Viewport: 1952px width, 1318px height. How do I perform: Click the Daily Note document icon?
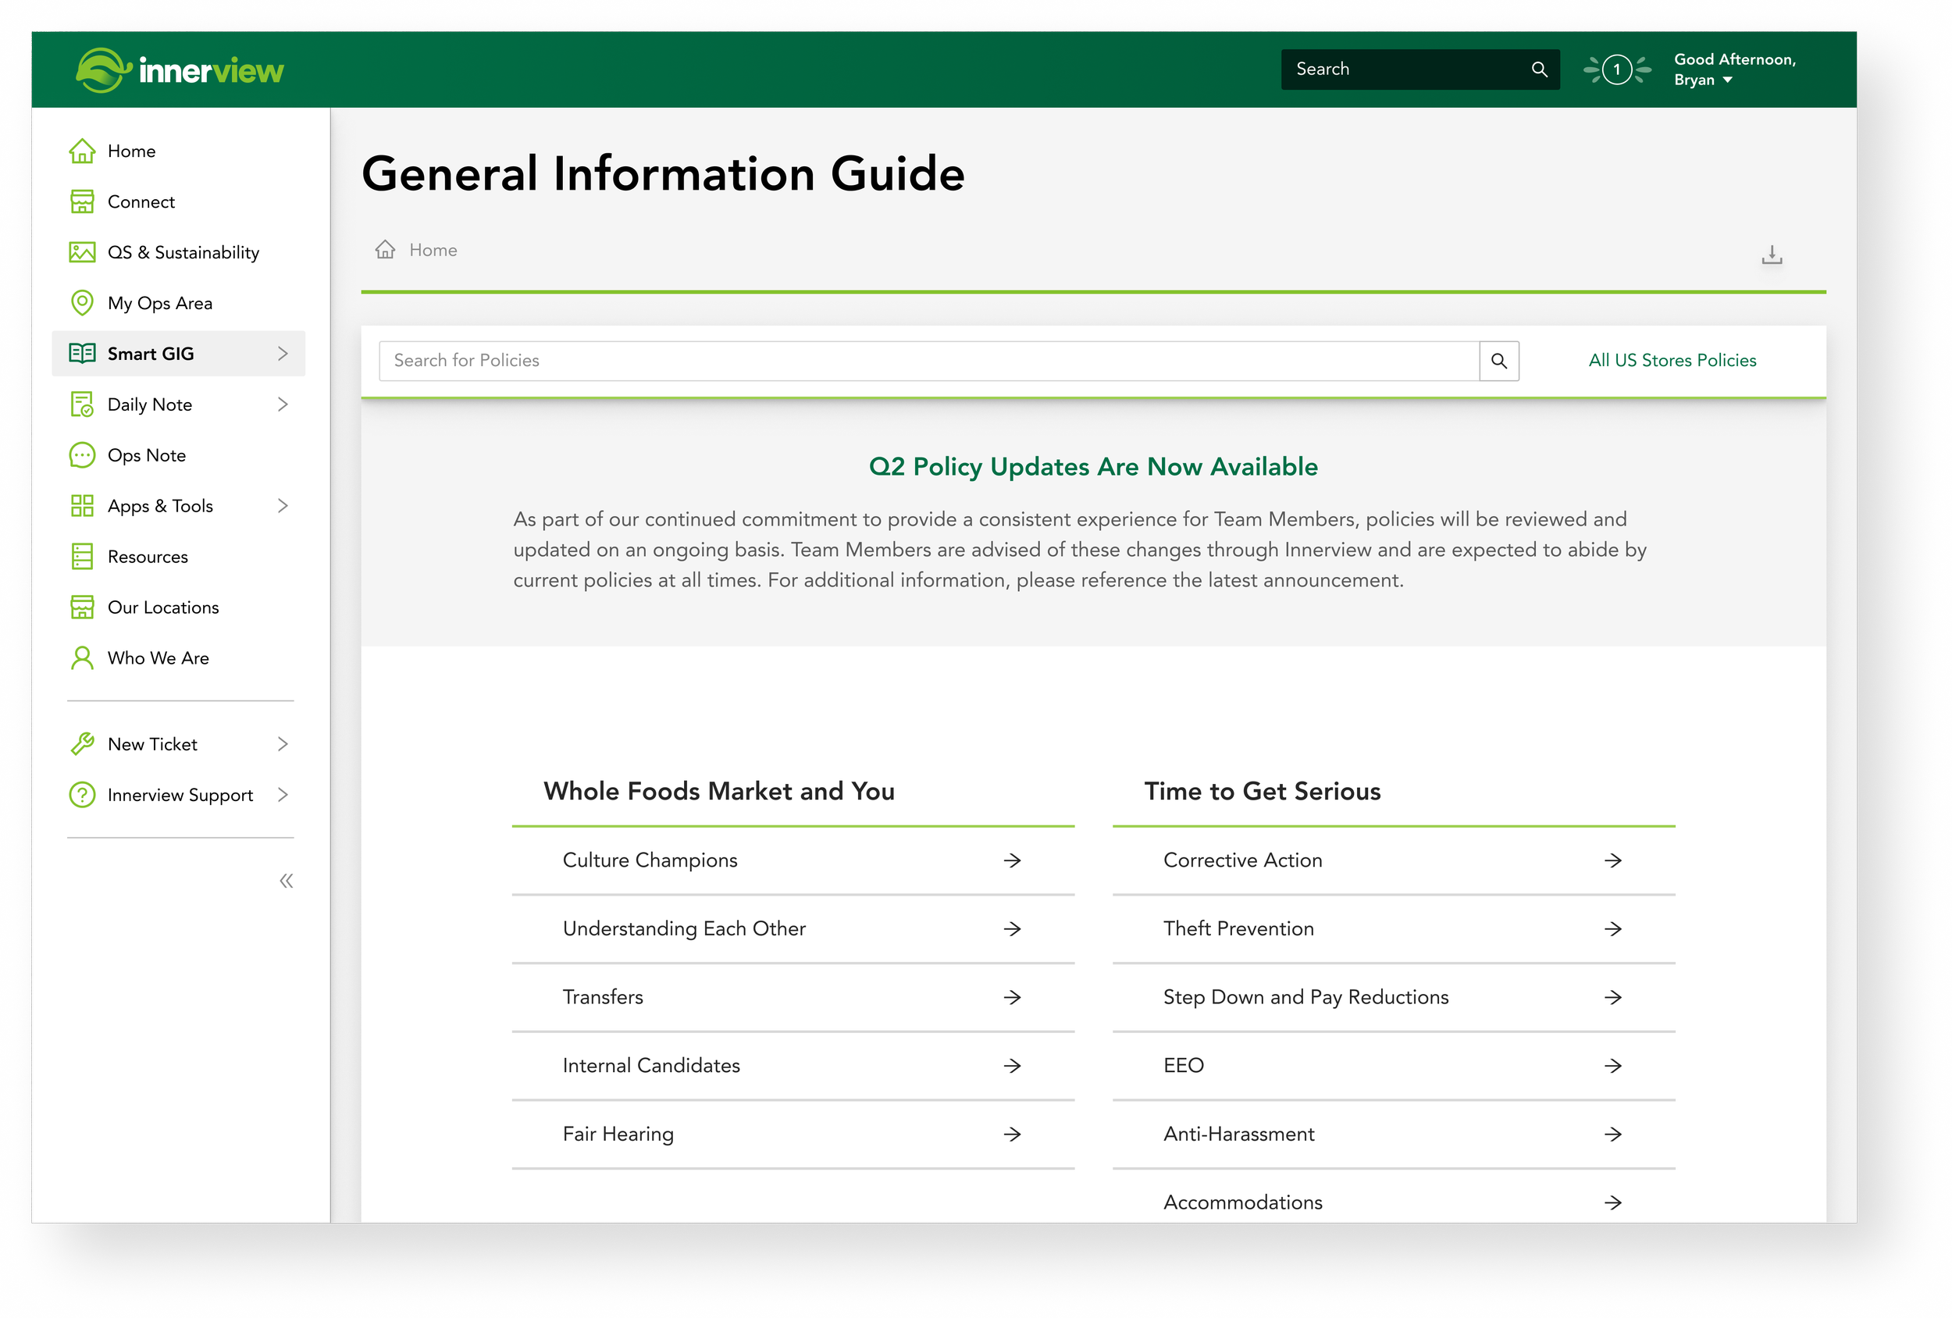coord(82,404)
